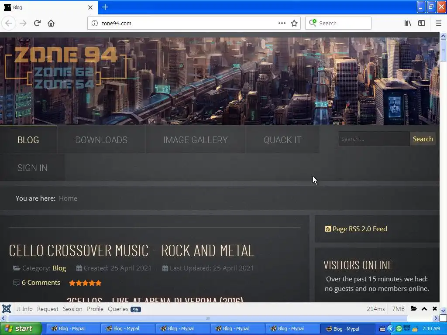Open the Windows start menu
This screenshot has width=447, height=335.
21,329
